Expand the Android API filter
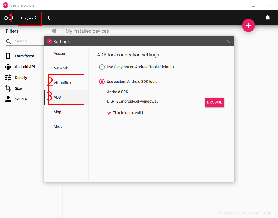 pos(25,67)
